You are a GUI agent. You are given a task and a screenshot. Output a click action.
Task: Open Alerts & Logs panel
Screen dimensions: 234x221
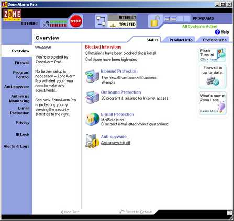click(x=16, y=146)
